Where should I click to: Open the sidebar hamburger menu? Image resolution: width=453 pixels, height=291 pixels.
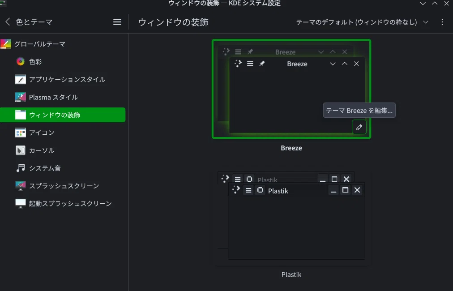coord(117,22)
